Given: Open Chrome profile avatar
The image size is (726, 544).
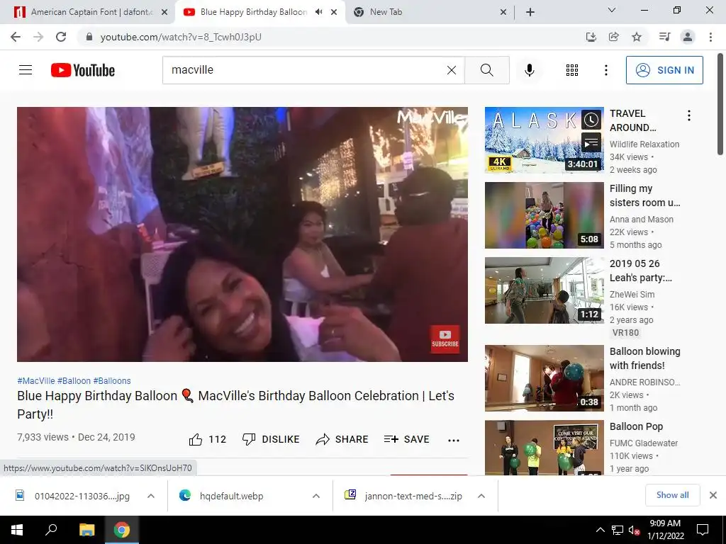Looking at the screenshot, I should point(688,37).
